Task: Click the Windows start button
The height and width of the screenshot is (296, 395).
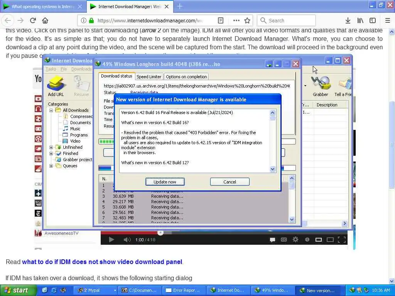Action: click(18, 290)
